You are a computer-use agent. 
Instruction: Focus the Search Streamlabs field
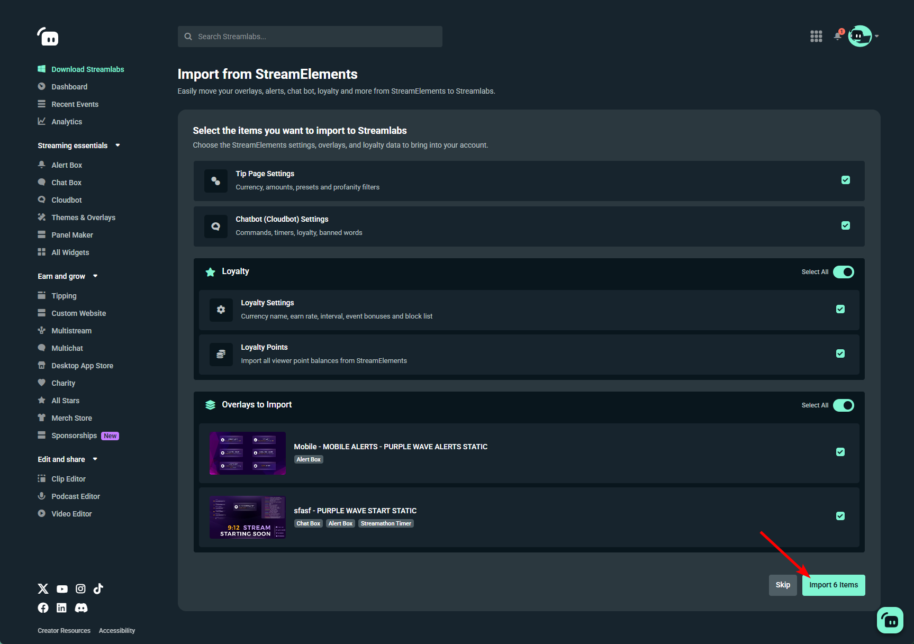(310, 37)
